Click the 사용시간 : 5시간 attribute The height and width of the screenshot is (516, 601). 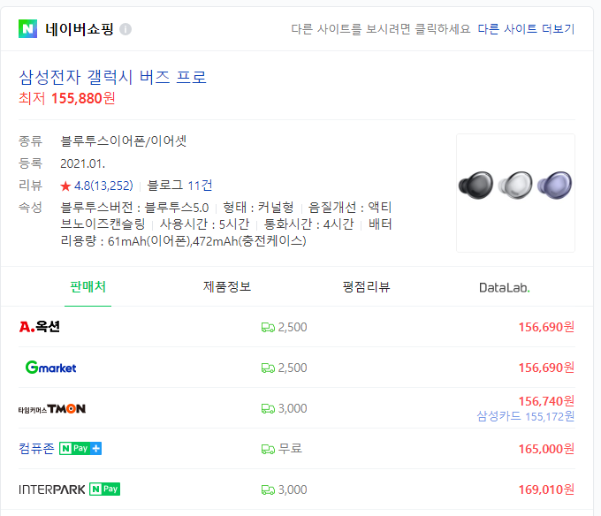click(205, 224)
